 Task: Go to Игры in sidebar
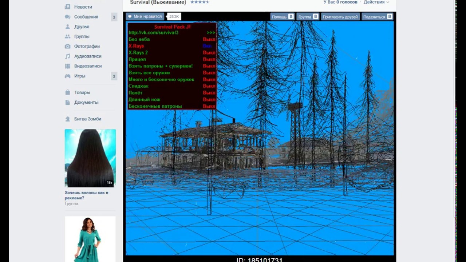(x=80, y=76)
